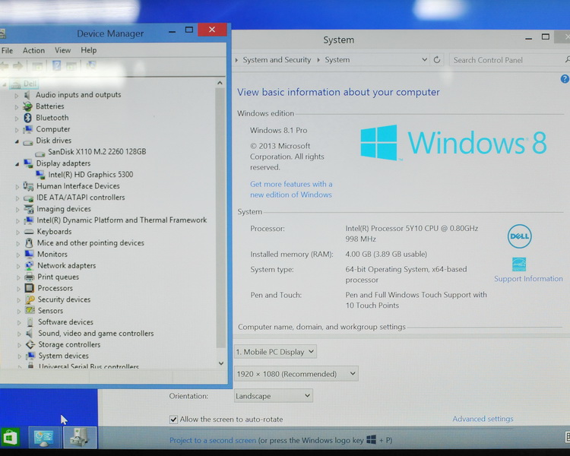Open the 1920 × 1080 resolution dropdown

pos(296,374)
